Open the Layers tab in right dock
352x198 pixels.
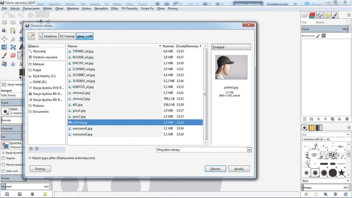pos(304,15)
